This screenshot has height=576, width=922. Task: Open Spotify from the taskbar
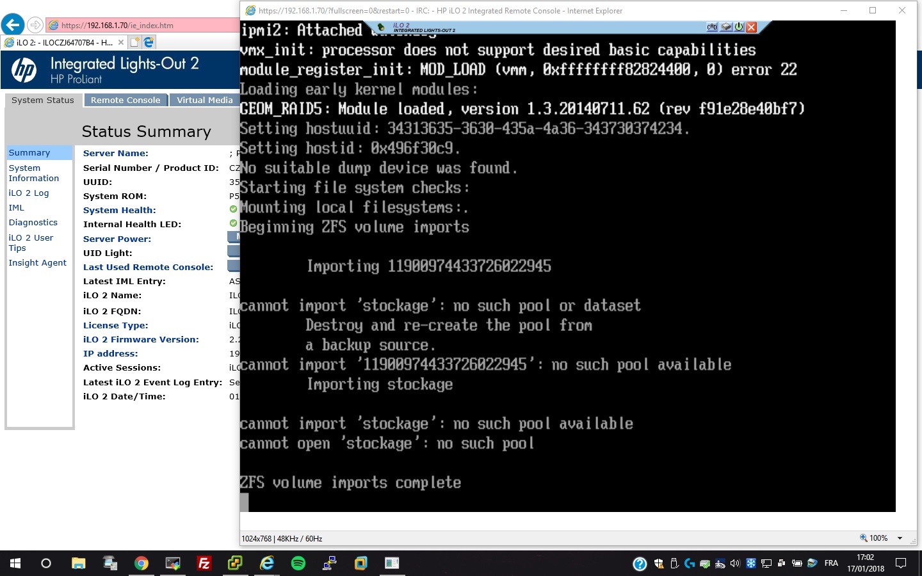click(298, 563)
